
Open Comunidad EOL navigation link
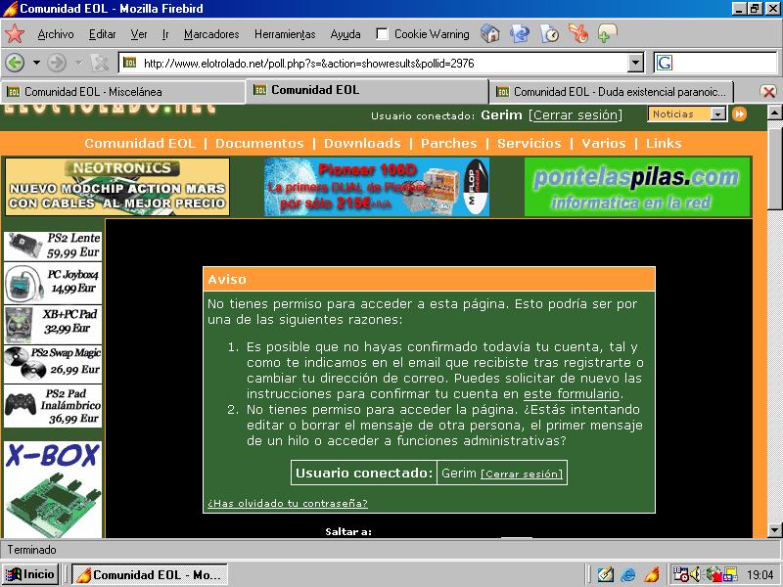(140, 143)
